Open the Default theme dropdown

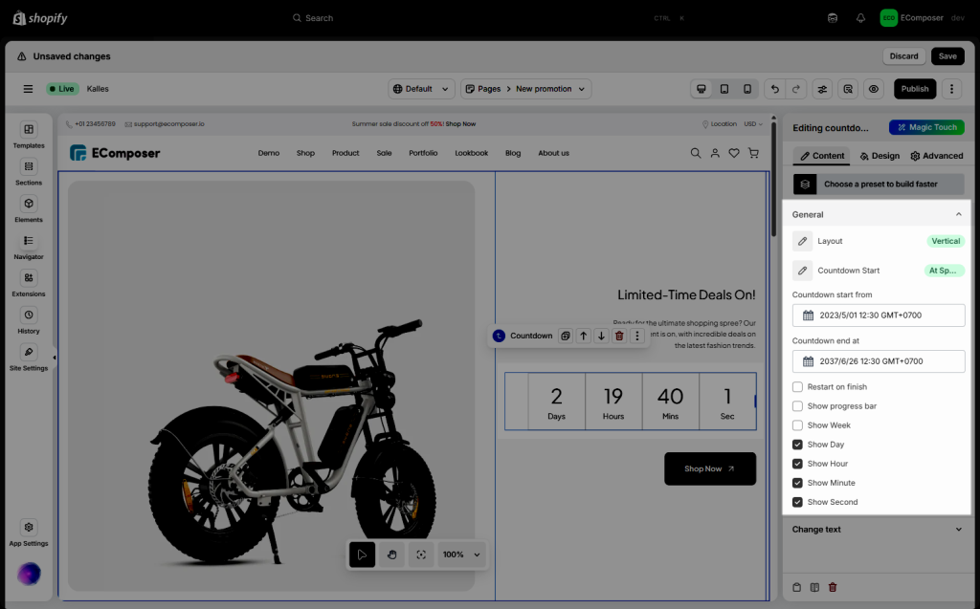(421, 89)
